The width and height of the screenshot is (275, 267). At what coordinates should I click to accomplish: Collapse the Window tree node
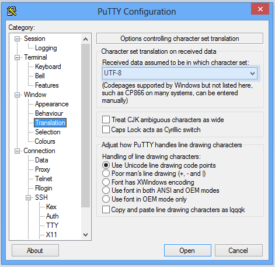coord(18,95)
